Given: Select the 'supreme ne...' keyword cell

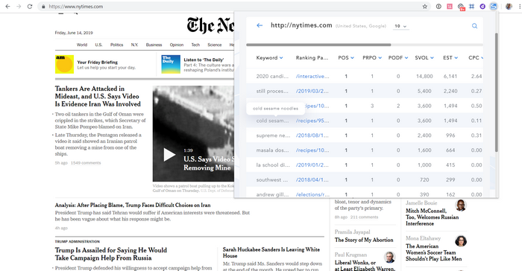Looking at the screenshot, I should [273, 135].
